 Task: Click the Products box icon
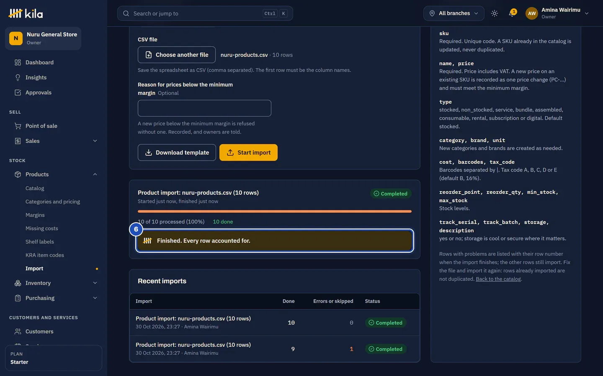point(18,174)
